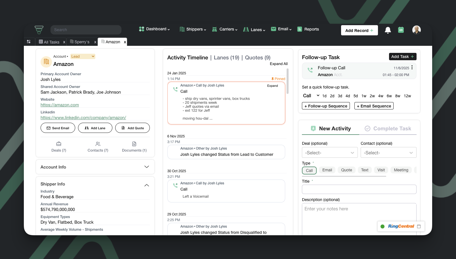Click the Title input field
The image size is (456, 259).
click(x=359, y=189)
